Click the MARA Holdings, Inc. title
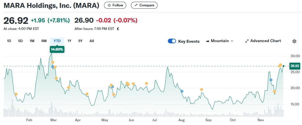This screenshot has height=125, width=302. 51,6
